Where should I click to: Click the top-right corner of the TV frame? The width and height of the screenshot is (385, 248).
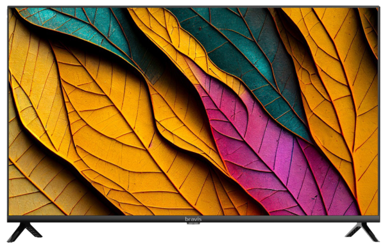(x=378, y=8)
